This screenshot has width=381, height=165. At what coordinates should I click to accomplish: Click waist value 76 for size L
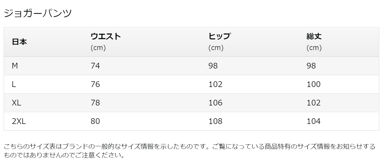pos(95,84)
